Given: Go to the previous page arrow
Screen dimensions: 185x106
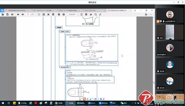Looking at the screenshot, I should tap(18, 14).
